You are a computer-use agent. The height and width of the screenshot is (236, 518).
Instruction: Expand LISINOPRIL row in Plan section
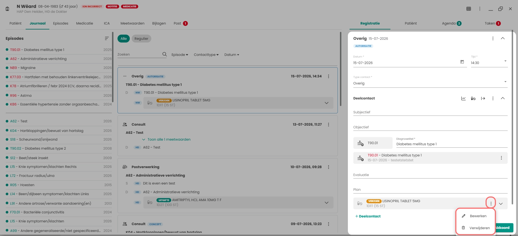click(501, 204)
